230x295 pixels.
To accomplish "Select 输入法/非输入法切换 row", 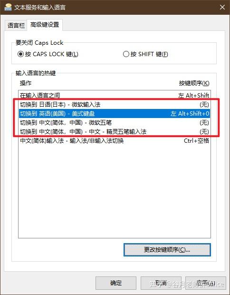I will point(115,140).
